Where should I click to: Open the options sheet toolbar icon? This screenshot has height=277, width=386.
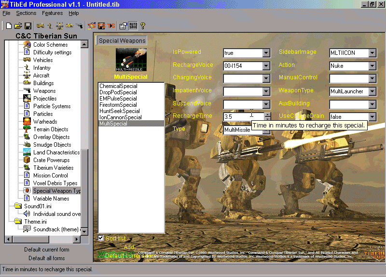coord(123,26)
